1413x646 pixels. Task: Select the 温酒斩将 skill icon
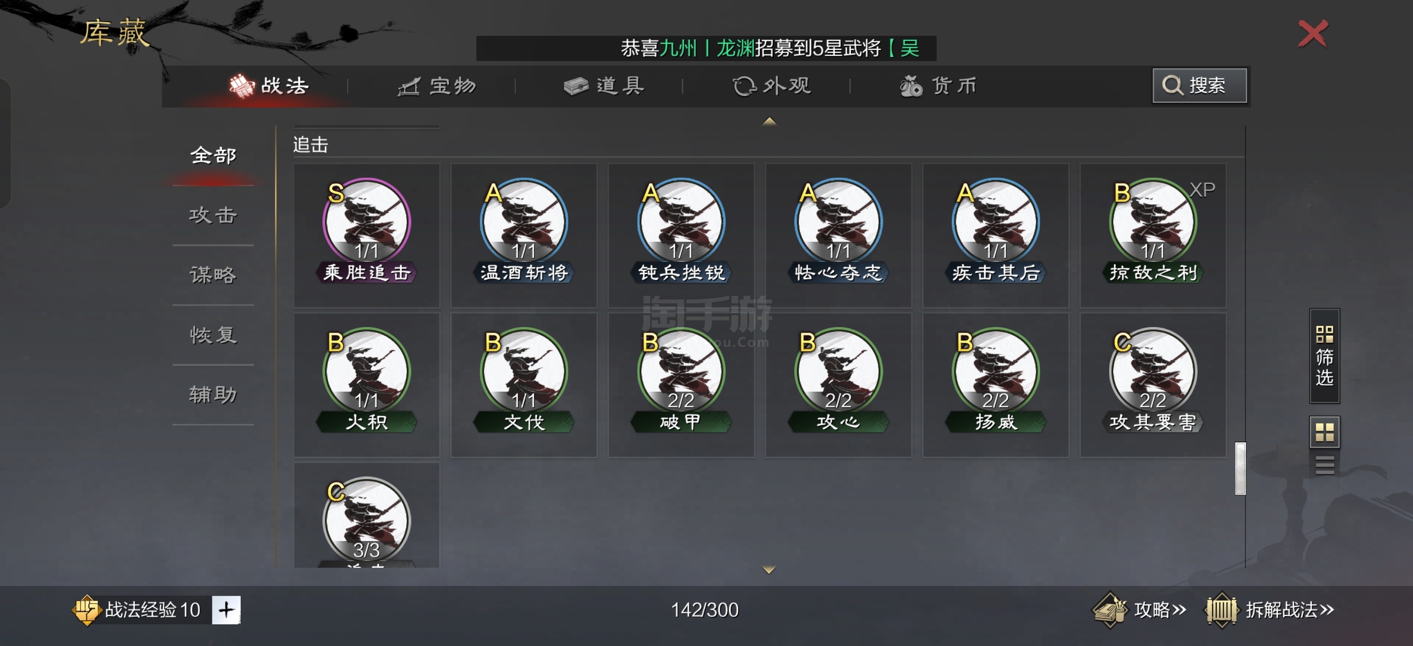pyautogui.click(x=524, y=222)
